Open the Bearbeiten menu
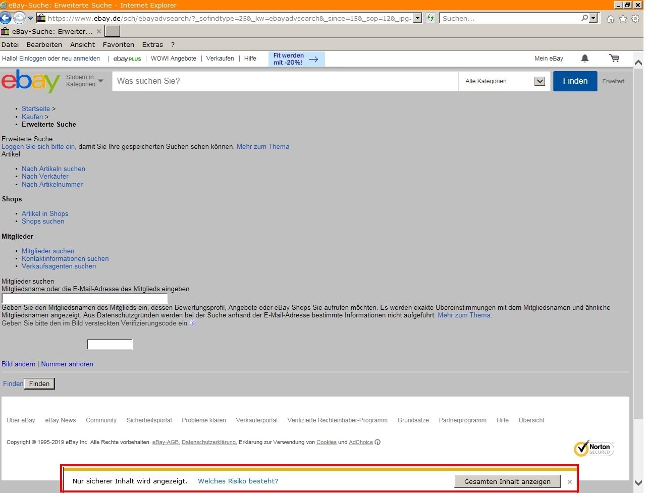Screen dimensions: 646x493 tap(44, 44)
